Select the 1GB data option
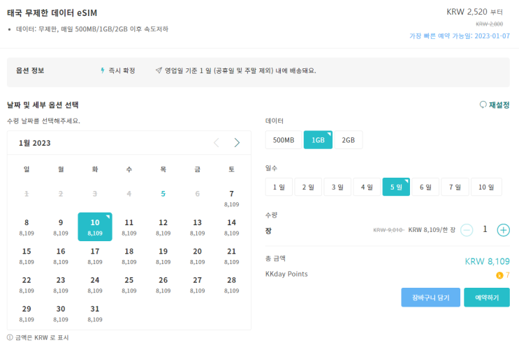This screenshot has height=354, width=519. pyautogui.click(x=318, y=140)
